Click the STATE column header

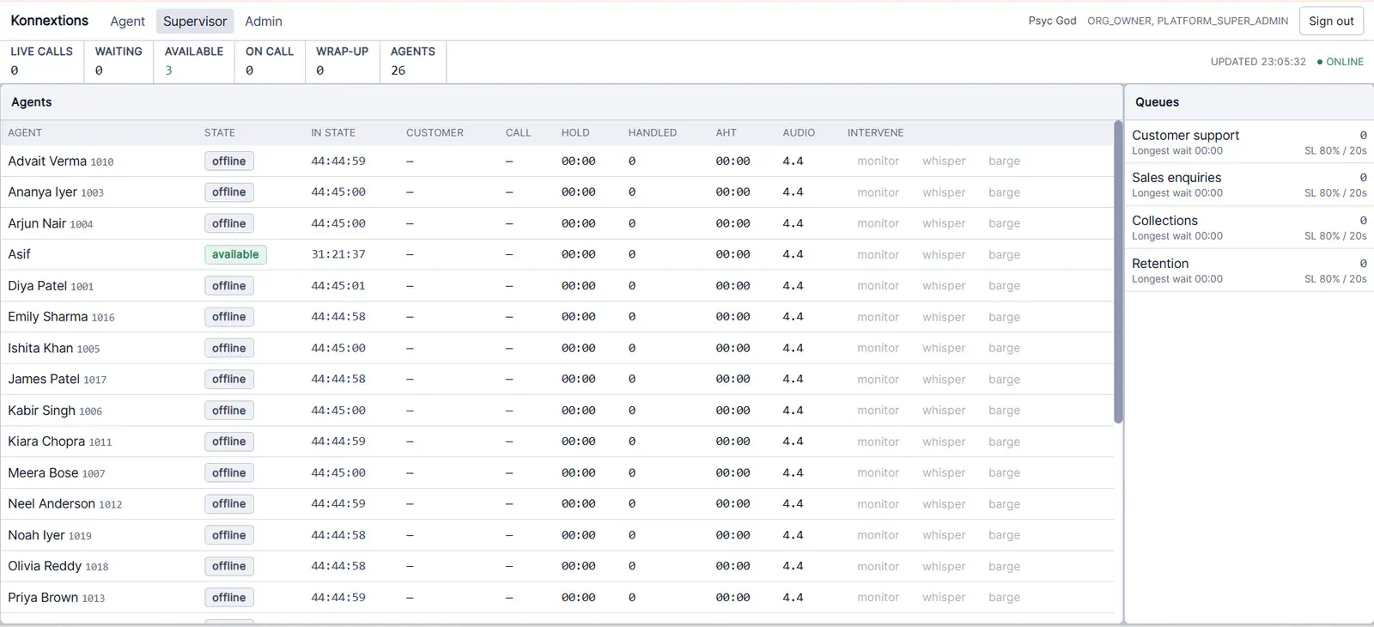tap(220, 133)
